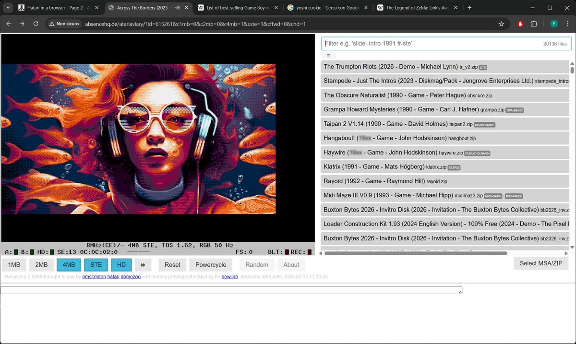This screenshot has width=576, height=344.
Task: Click the file list horizontal scrollbar
Action: tap(416, 253)
